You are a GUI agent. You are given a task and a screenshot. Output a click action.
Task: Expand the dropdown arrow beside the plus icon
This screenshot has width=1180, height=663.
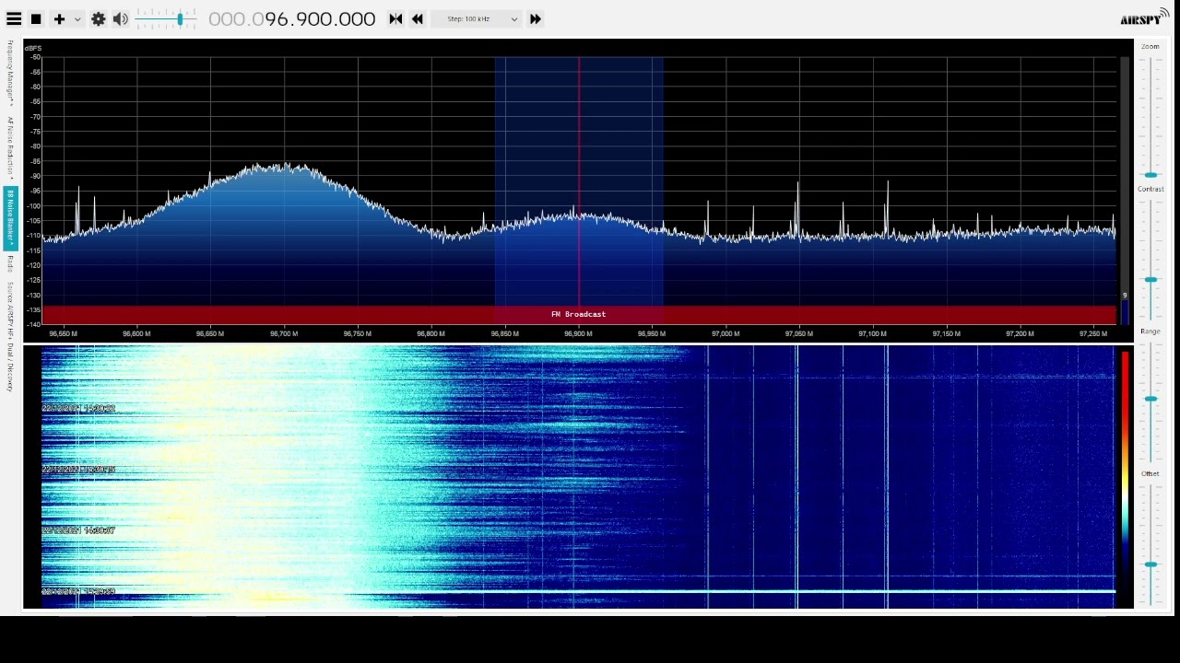[x=77, y=19]
